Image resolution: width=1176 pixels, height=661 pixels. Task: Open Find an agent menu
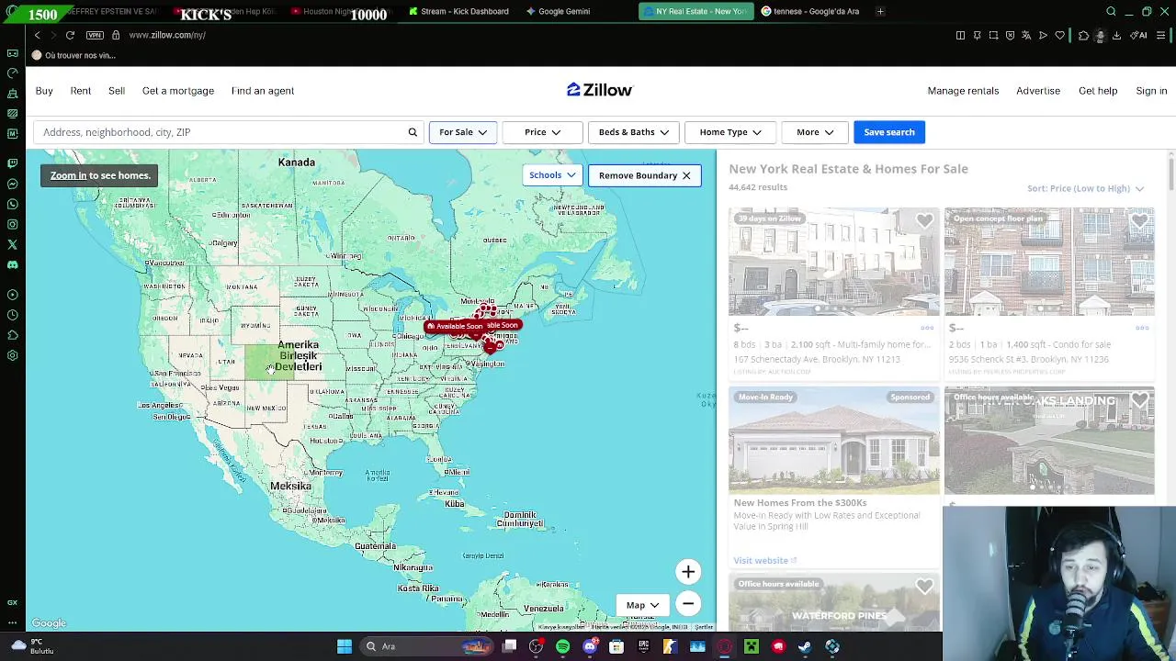coord(263,91)
